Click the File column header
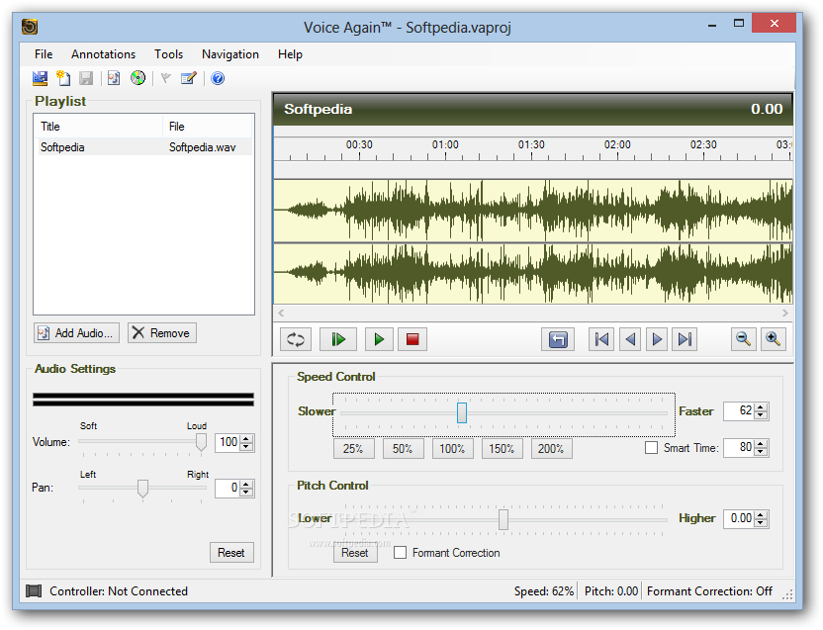The image size is (823, 630). point(208,127)
